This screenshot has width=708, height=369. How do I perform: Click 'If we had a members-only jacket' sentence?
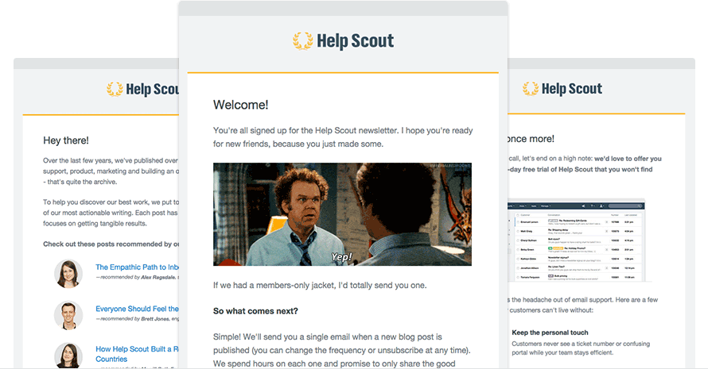[x=320, y=286]
